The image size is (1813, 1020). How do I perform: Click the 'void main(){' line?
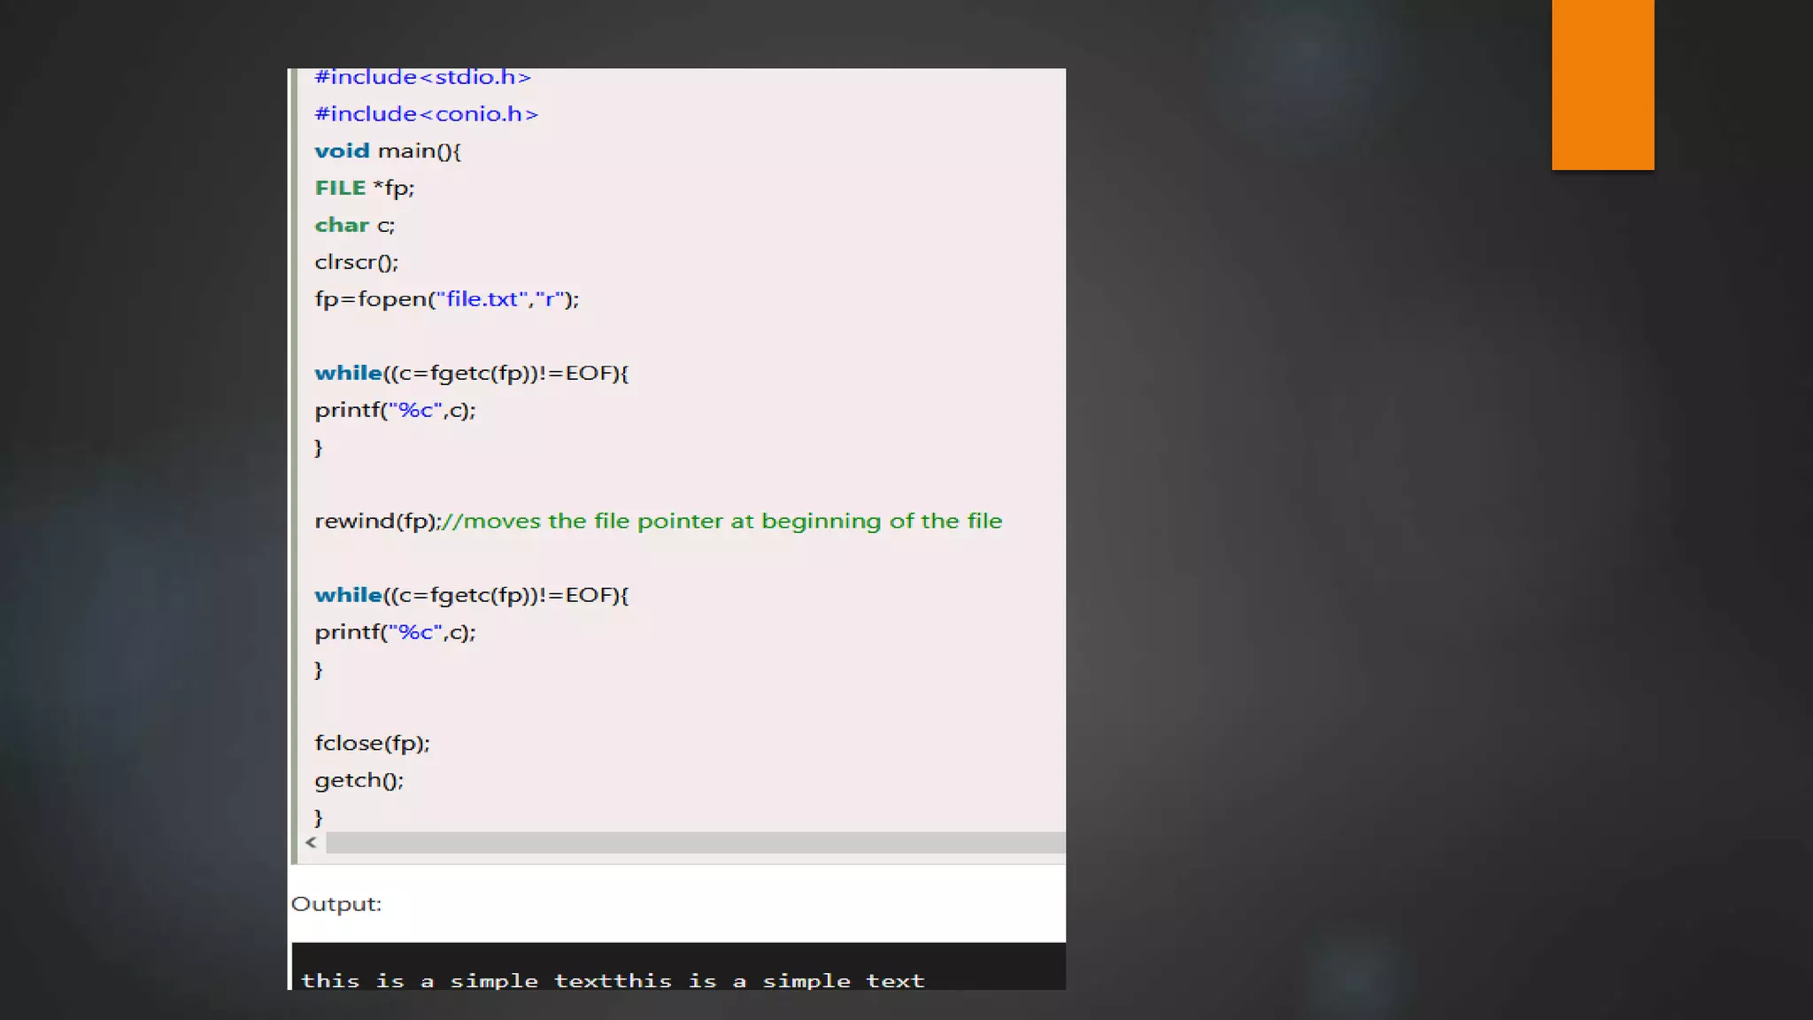click(x=388, y=151)
